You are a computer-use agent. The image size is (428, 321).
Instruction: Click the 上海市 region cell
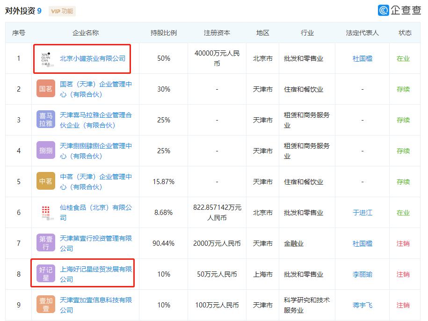[x=262, y=274]
